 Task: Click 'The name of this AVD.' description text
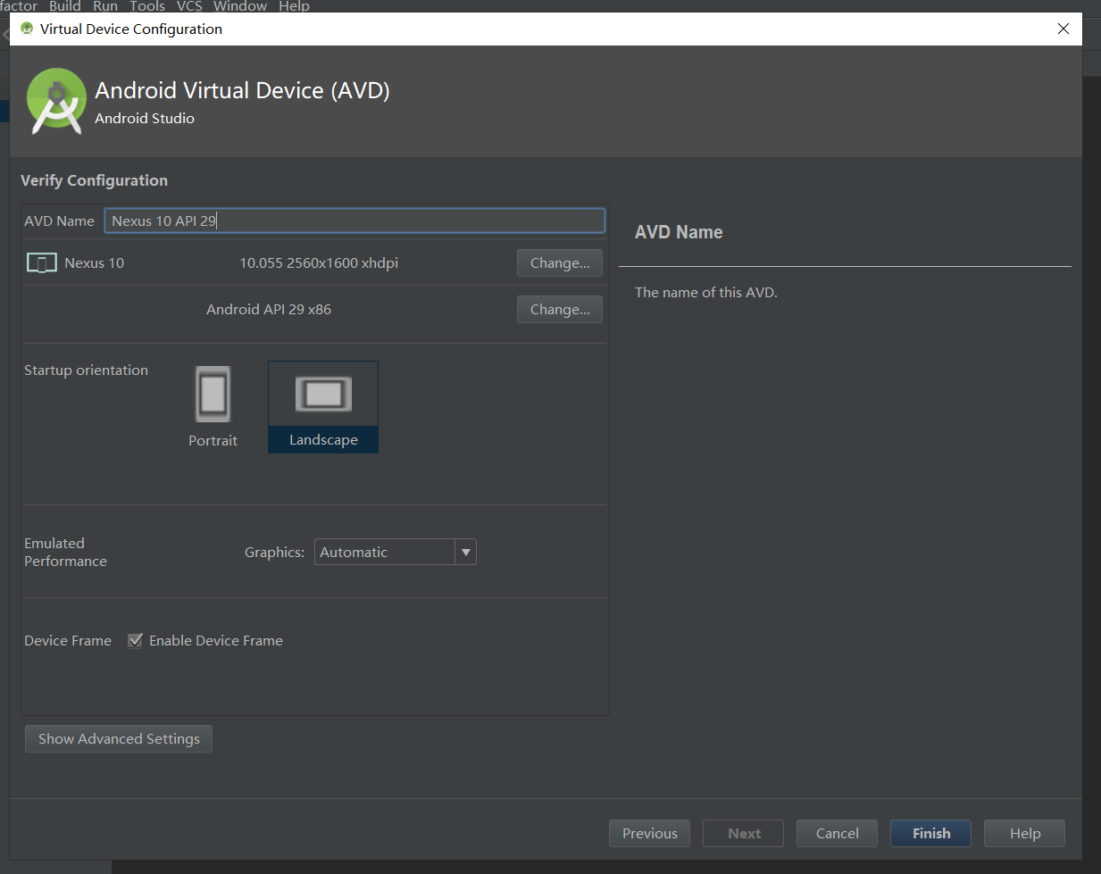(x=706, y=293)
